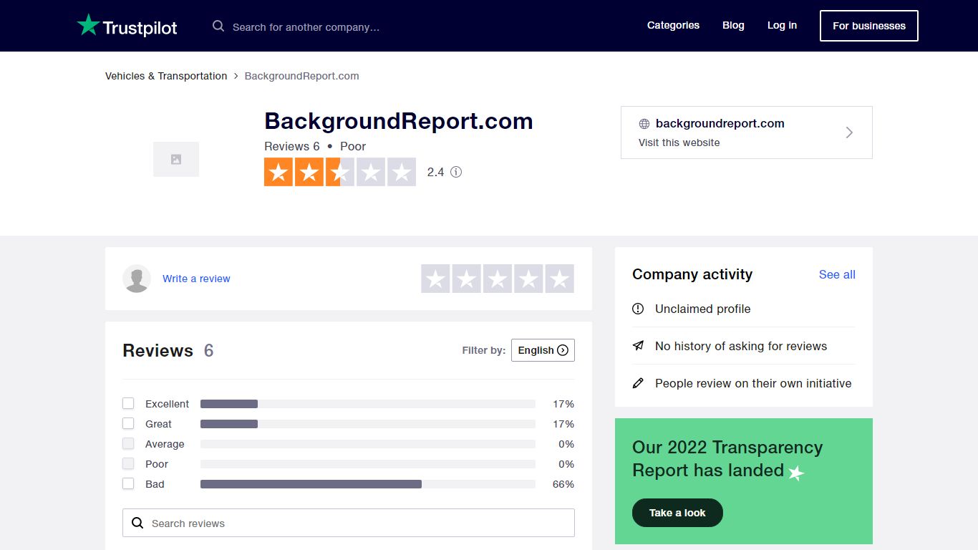Screen dimensions: 978x550
Task: Check the Average filter checkbox
Action: click(x=128, y=443)
